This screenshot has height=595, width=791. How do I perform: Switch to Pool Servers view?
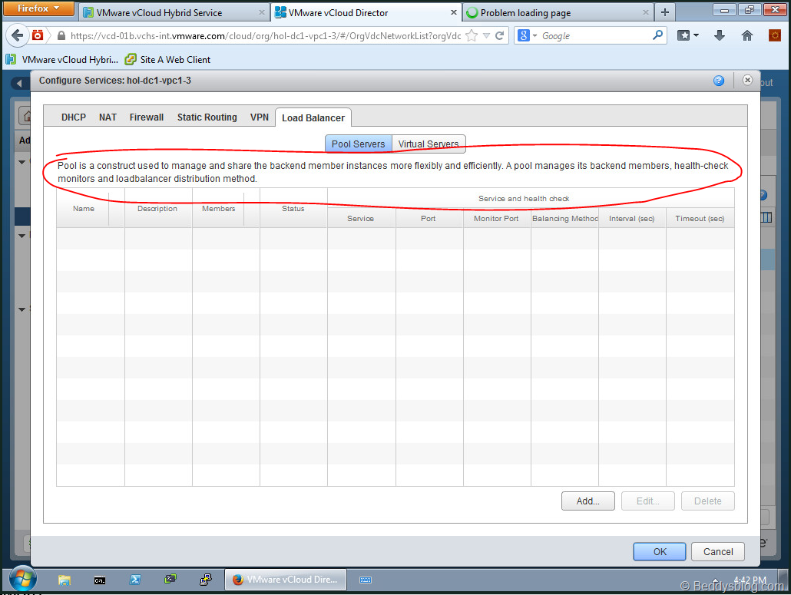358,144
